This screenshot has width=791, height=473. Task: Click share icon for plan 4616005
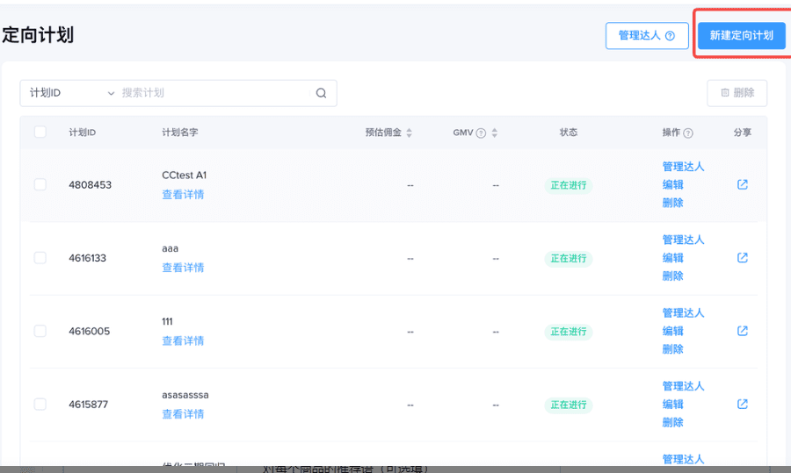tap(742, 331)
